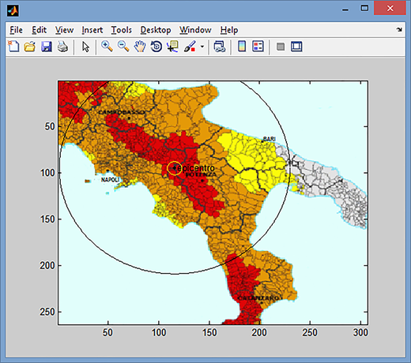
Task: Toggle the Rotate 3D tool
Action: (x=156, y=47)
